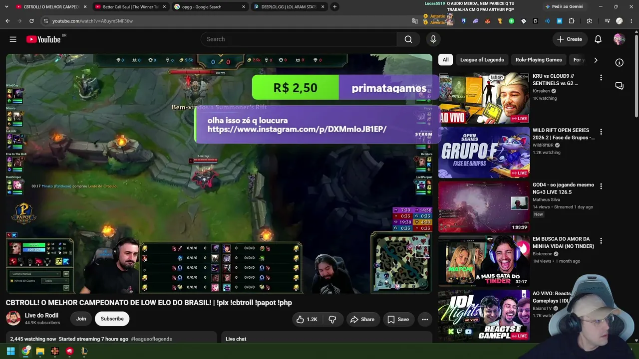This screenshot has height=359, width=639.
Task: Filter by Role-Playing Games chip
Action: click(539, 60)
